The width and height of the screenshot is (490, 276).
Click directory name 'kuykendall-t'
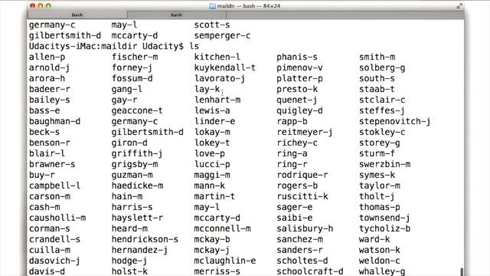tap(224, 67)
